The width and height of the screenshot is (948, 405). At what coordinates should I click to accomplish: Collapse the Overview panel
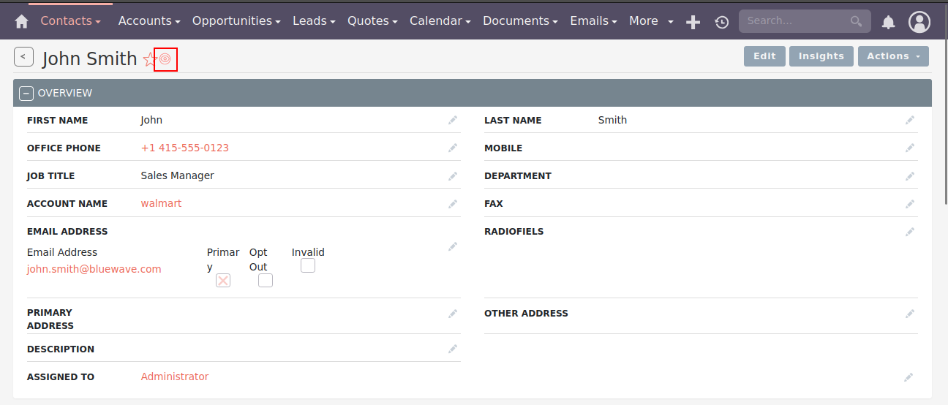point(26,93)
